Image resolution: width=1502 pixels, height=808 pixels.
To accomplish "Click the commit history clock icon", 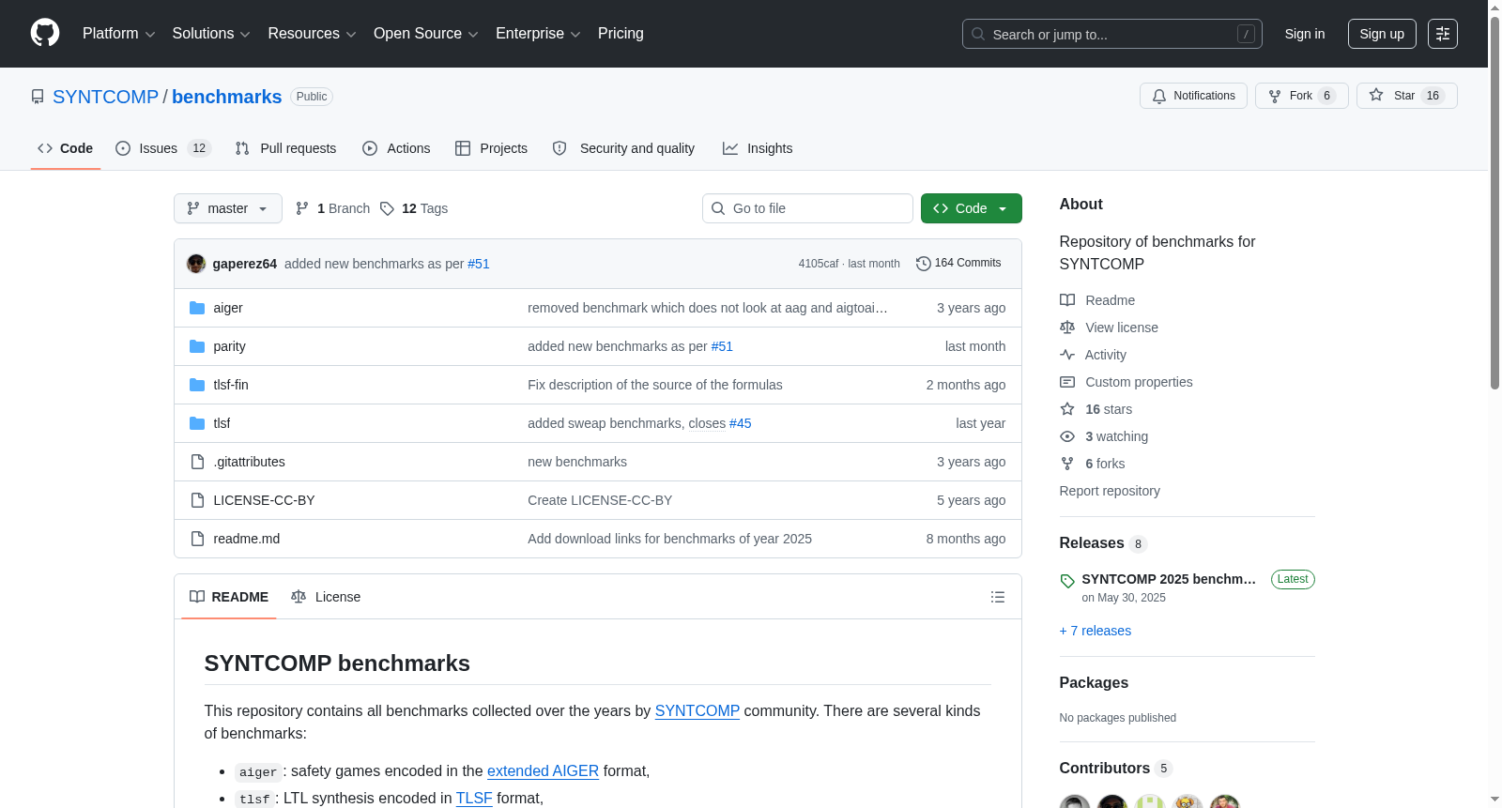I will pos(924,264).
